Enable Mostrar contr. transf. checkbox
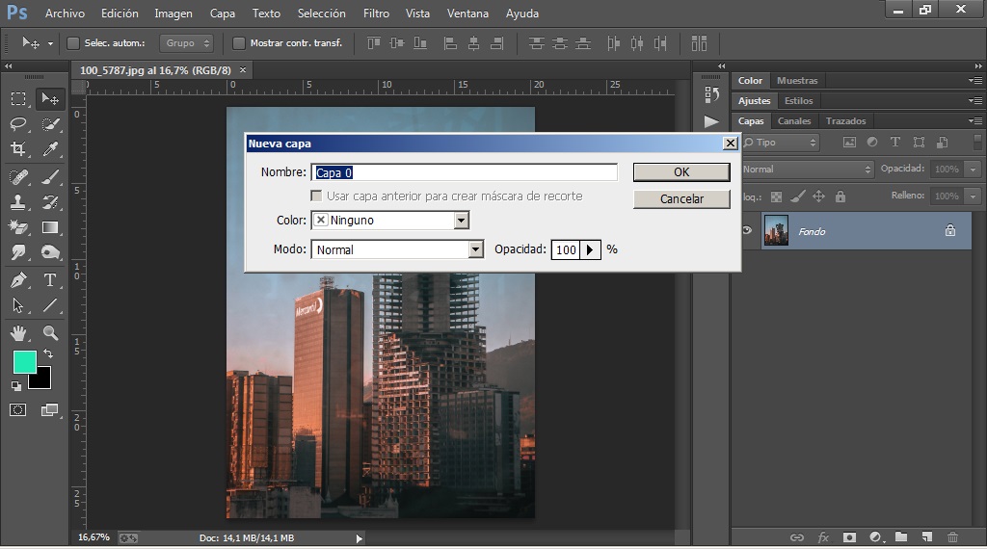 [x=239, y=42]
